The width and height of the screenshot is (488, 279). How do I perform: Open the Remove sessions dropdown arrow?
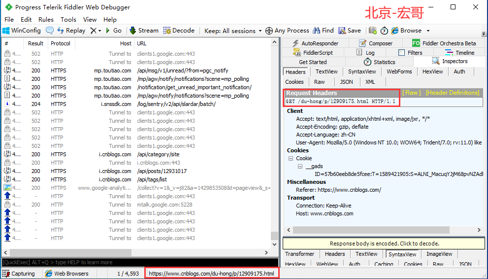click(x=99, y=31)
